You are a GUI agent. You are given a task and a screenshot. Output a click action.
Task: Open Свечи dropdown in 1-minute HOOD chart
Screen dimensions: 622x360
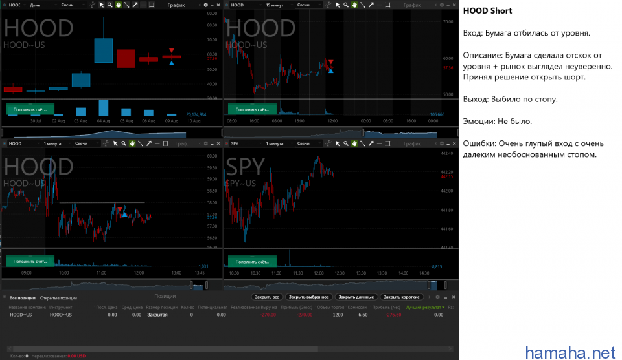86,143
